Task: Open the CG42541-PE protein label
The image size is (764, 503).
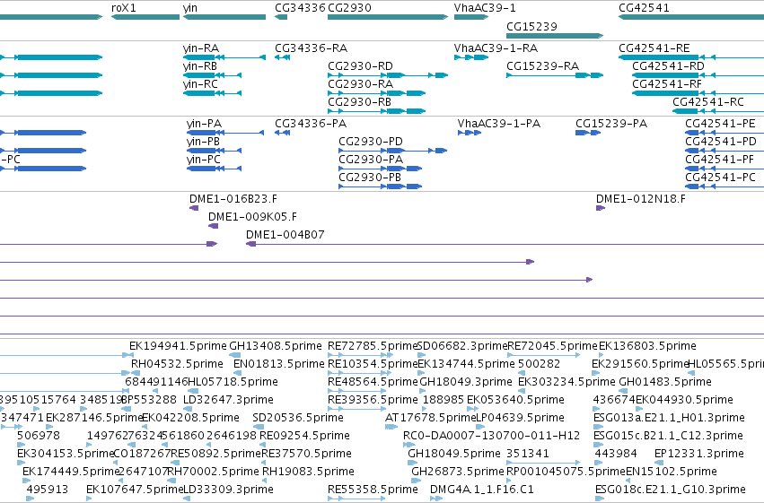Action: [720, 124]
